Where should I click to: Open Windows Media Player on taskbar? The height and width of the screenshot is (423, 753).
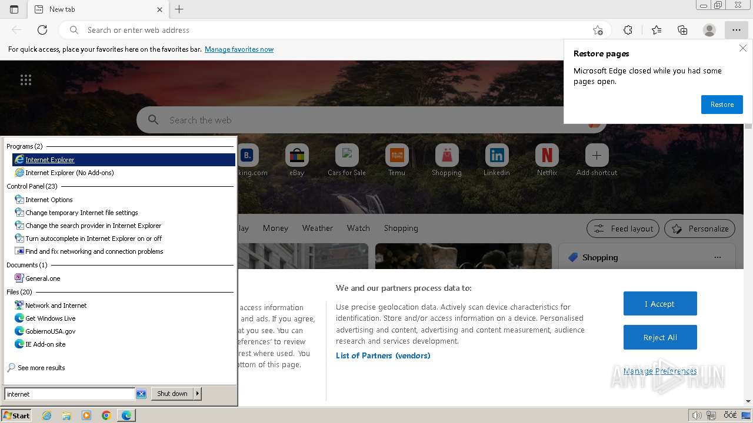coord(86,415)
